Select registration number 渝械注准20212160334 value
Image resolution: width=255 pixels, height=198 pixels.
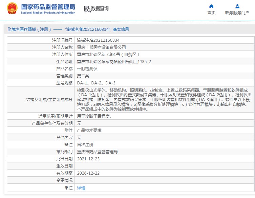[x=98, y=40]
